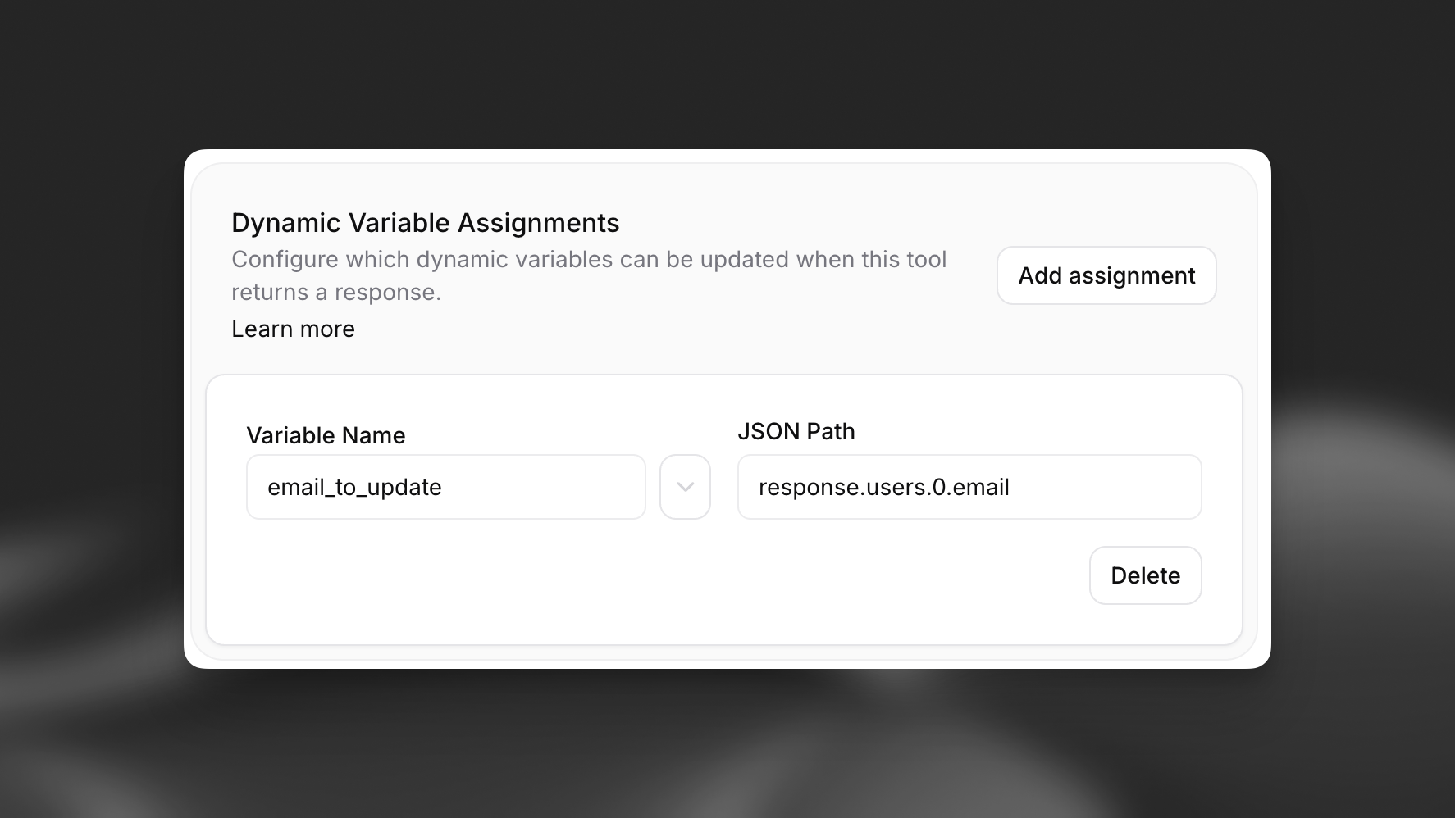Click into the JSON Path field
The height and width of the screenshot is (818, 1455).
coord(969,487)
